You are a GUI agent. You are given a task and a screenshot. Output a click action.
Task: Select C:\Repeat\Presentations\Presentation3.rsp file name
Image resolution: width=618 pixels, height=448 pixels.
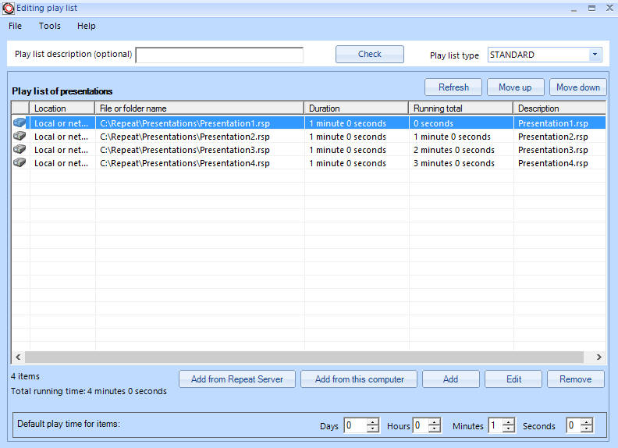[185, 151]
